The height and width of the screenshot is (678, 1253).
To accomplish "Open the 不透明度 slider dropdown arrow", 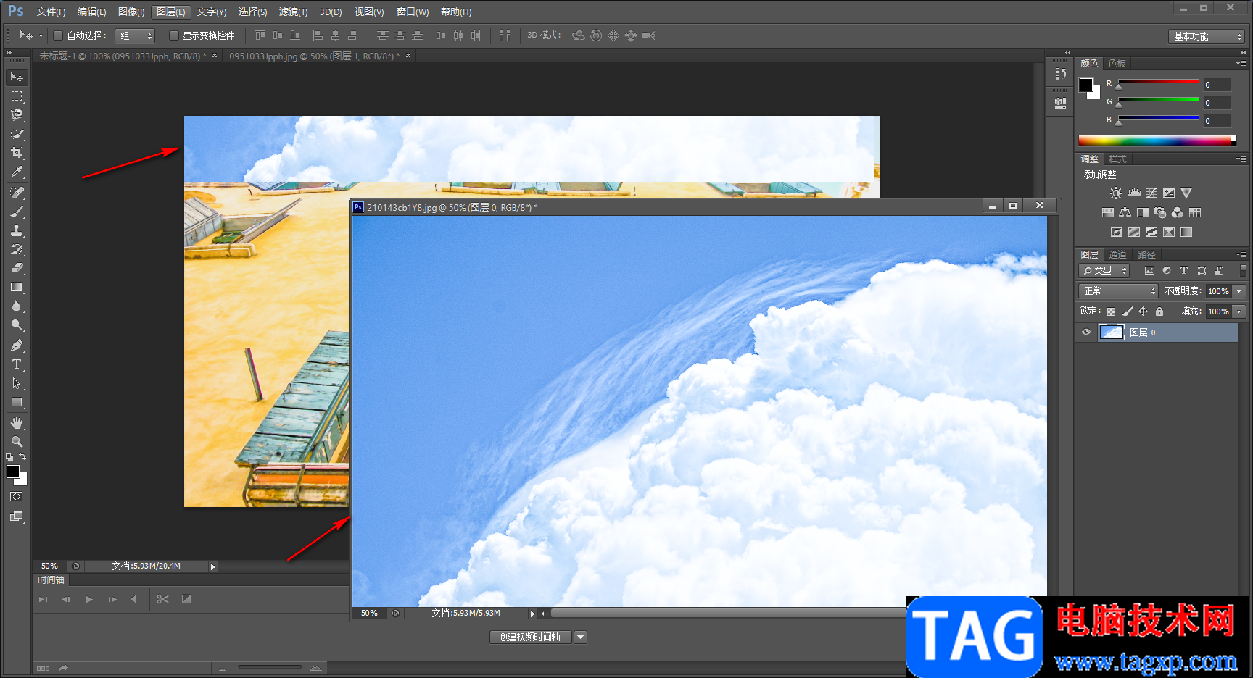I will 1239,291.
